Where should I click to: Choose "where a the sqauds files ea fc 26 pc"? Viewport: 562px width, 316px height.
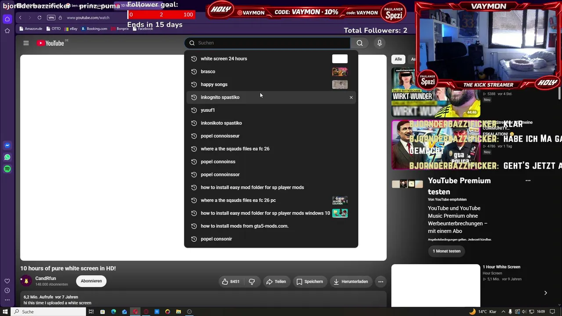(x=271, y=200)
